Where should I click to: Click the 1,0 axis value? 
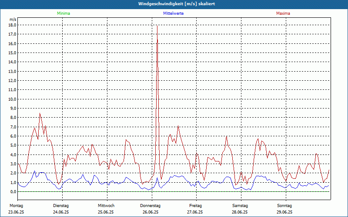[x=13, y=182]
